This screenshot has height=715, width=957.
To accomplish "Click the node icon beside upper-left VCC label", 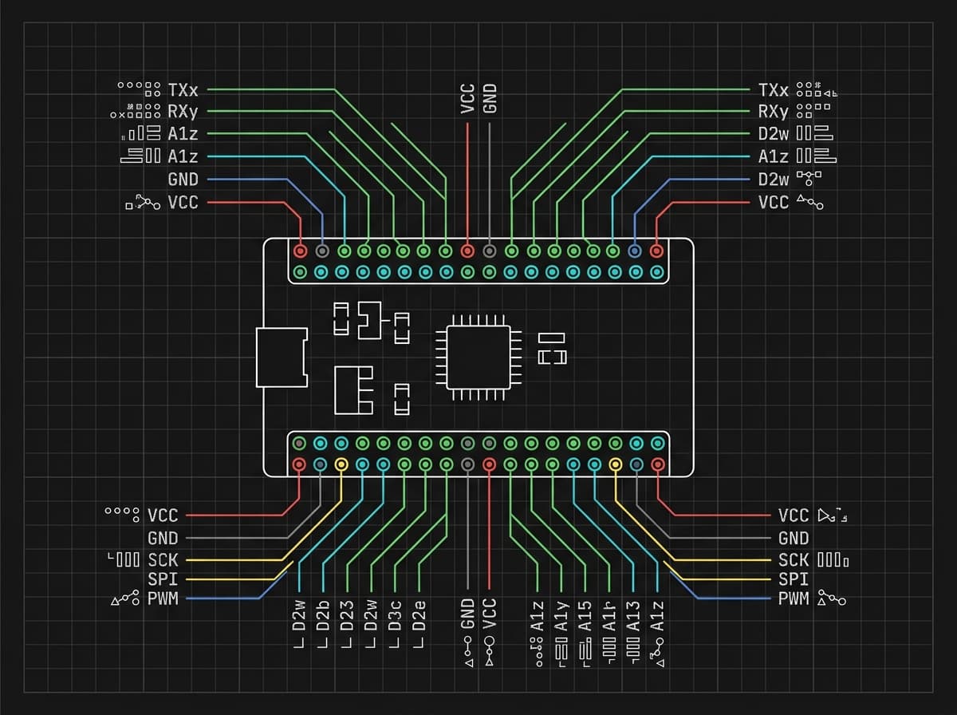I will (x=142, y=203).
